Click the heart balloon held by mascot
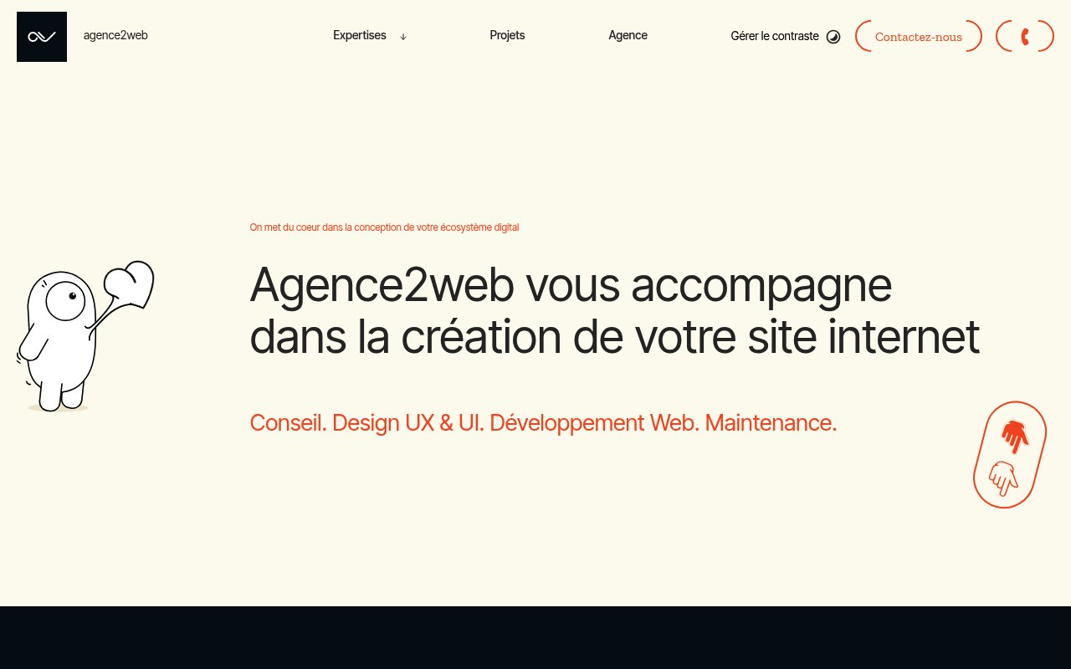The image size is (1071, 669). click(130, 284)
